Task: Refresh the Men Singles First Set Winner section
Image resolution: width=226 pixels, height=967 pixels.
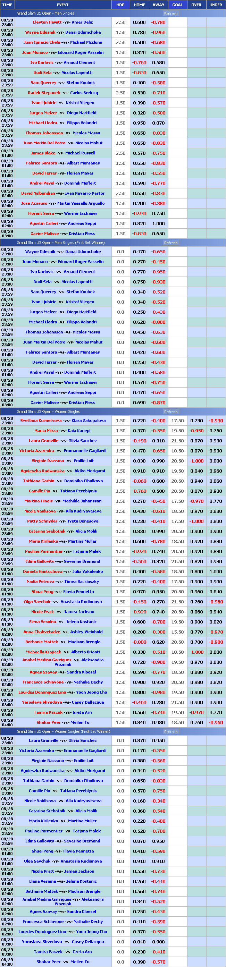Action: (x=171, y=243)
